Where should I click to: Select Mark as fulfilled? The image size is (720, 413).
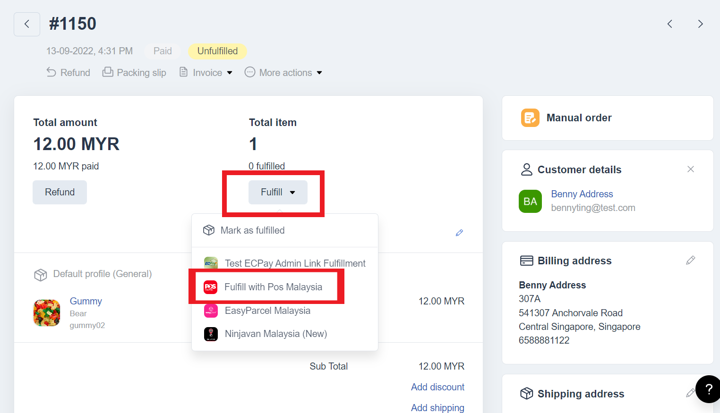tap(285, 230)
